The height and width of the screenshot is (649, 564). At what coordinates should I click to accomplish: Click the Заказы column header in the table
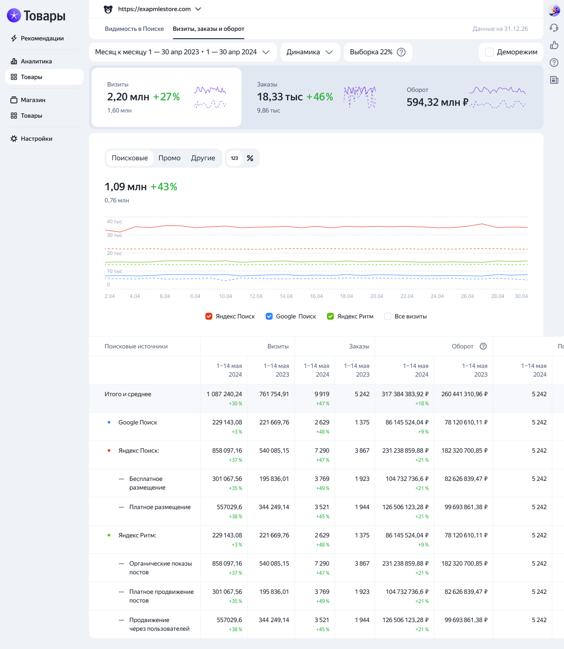pyautogui.click(x=359, y=346)
